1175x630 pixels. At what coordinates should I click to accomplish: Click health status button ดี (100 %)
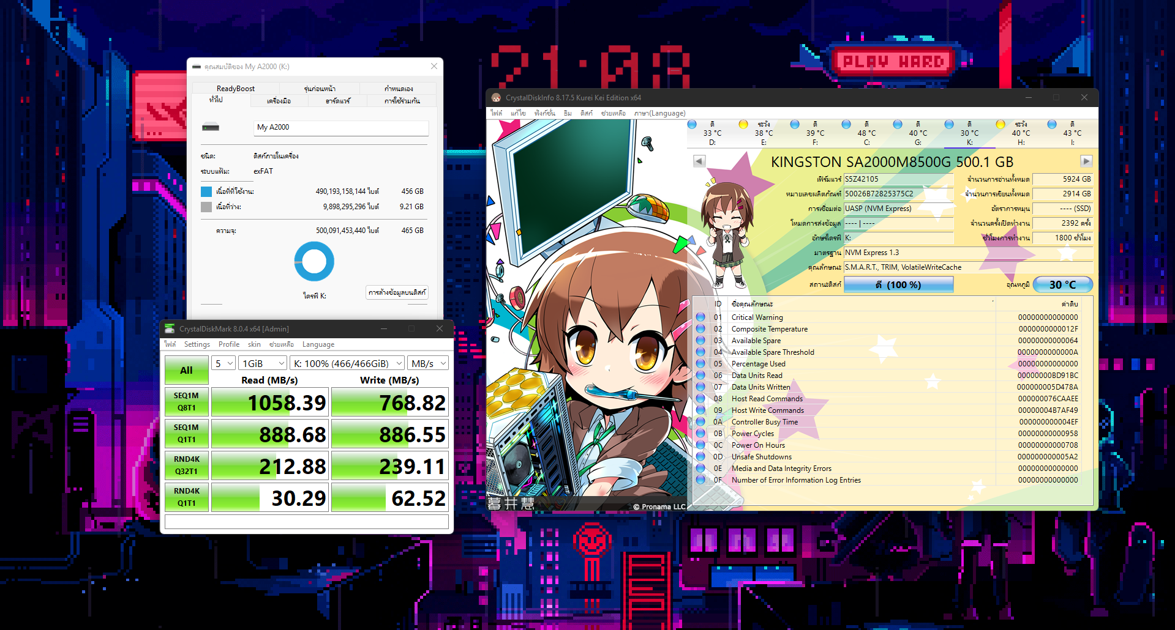pos(898,285)
